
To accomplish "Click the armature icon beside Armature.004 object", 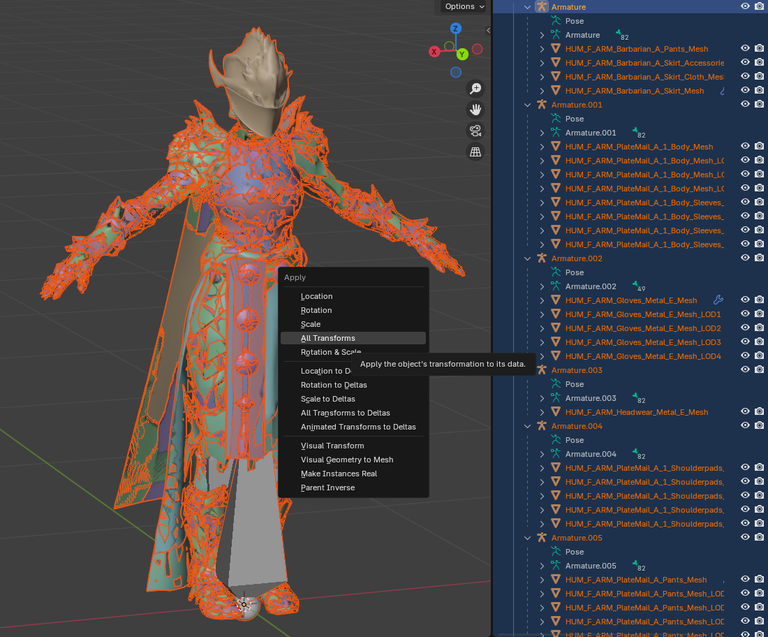I will coord(541,426).
